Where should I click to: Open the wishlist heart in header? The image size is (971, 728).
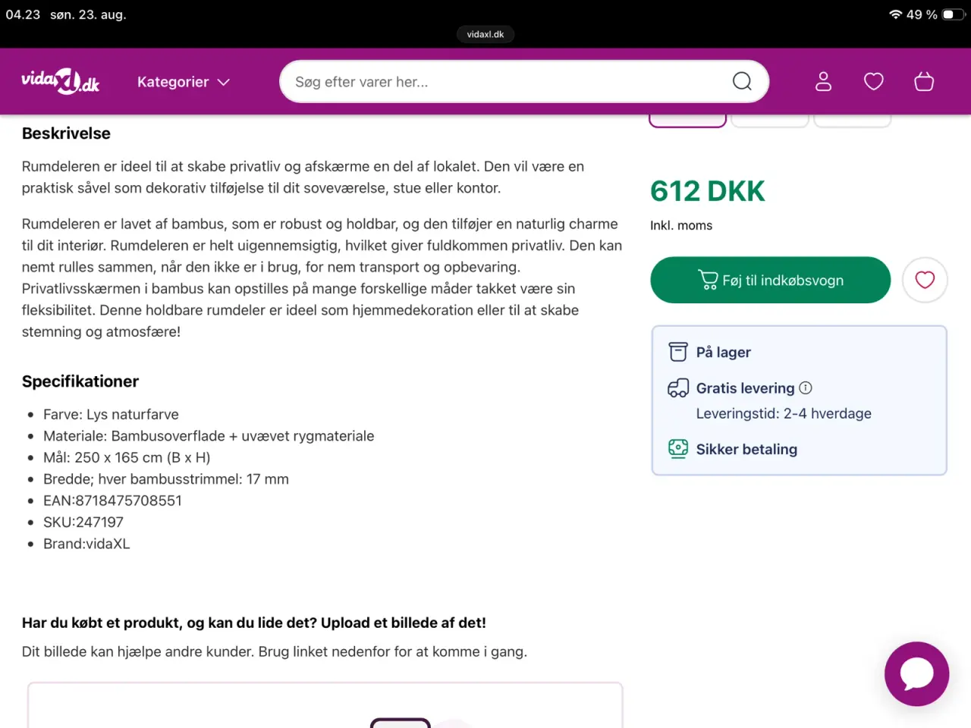pyautogui.click(x=874, y=81)
